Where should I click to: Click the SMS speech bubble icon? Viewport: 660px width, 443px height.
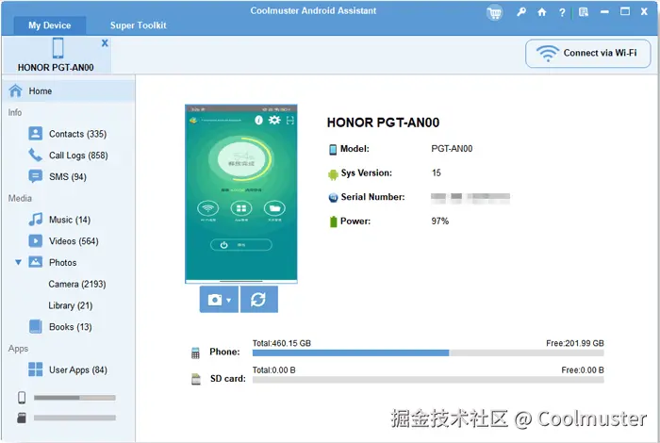(x=36, y=176)
